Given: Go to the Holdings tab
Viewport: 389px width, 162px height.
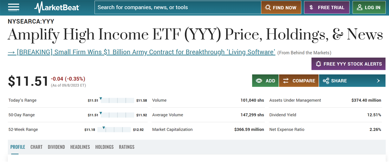Looking at the screenshot, I should pyautogui.click(x=104, y=147).
